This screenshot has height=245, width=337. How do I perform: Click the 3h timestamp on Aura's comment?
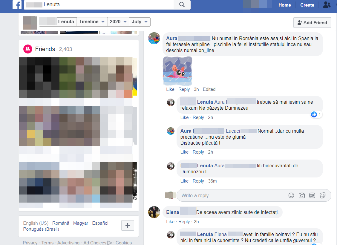coord(196,89)
